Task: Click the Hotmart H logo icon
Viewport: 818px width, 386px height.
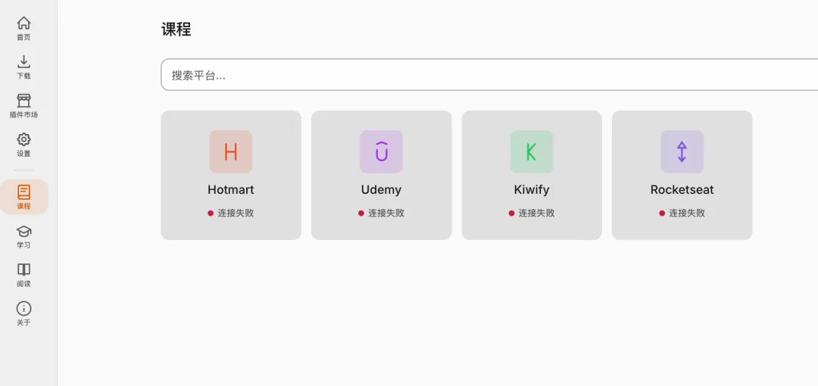Action: pyautogui.click(x=230, y=152)
